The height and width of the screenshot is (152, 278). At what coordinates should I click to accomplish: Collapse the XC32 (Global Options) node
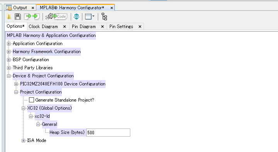(x=23, y=108)
